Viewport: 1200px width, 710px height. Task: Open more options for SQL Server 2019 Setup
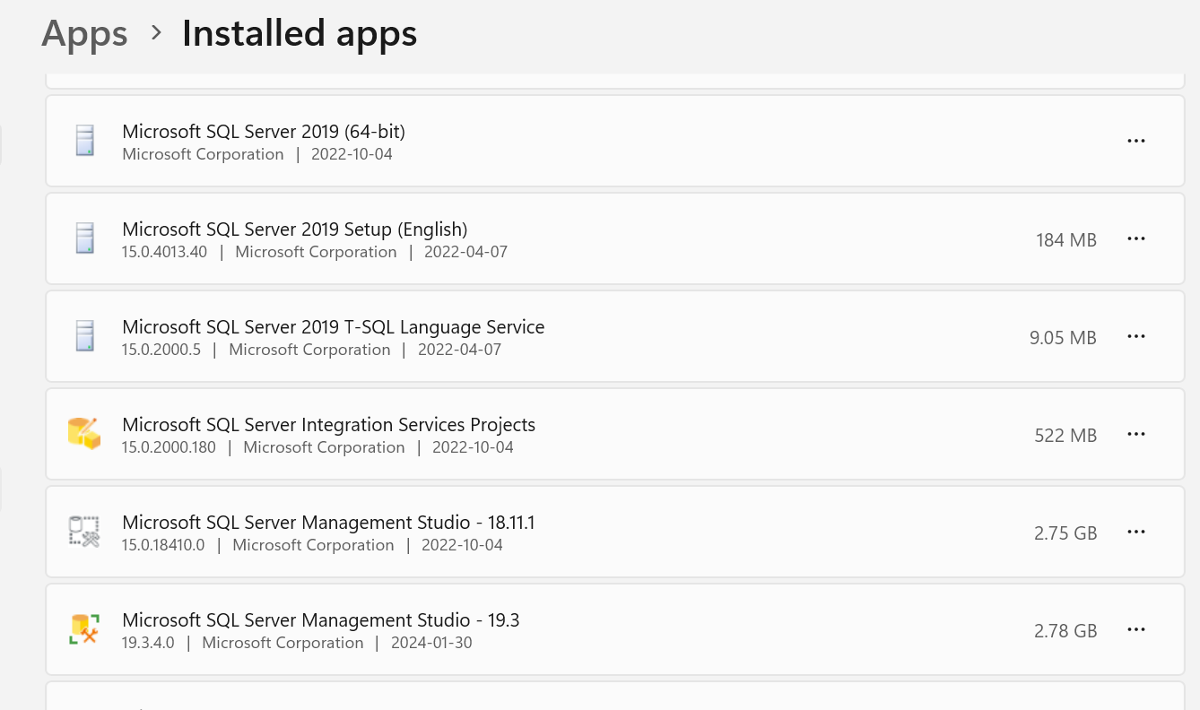(x=1135, y=238)
